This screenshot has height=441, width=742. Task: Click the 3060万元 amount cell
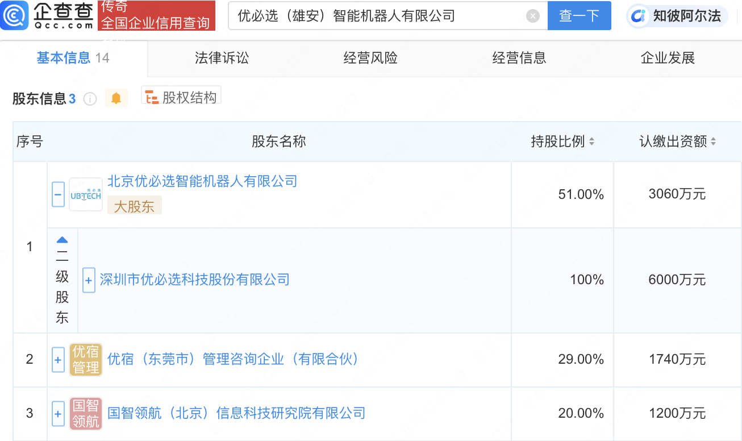click(x=677, y=194)
